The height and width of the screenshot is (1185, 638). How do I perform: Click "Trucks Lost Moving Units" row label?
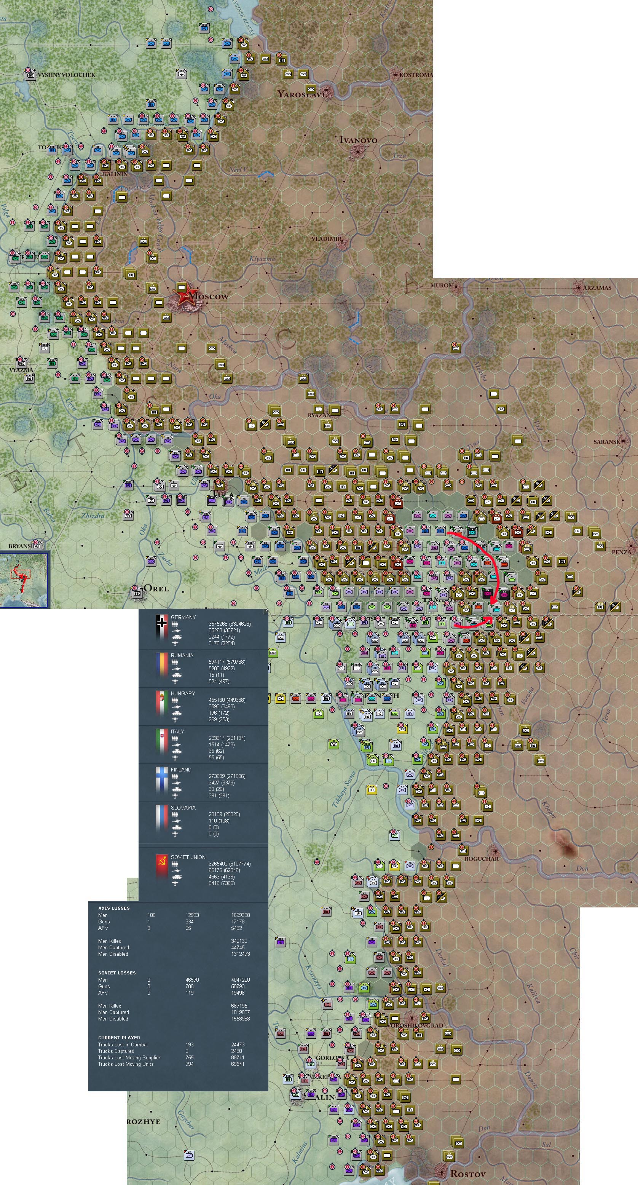(126, 1064)
